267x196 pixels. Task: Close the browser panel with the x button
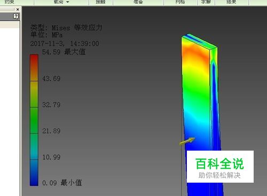18,10
